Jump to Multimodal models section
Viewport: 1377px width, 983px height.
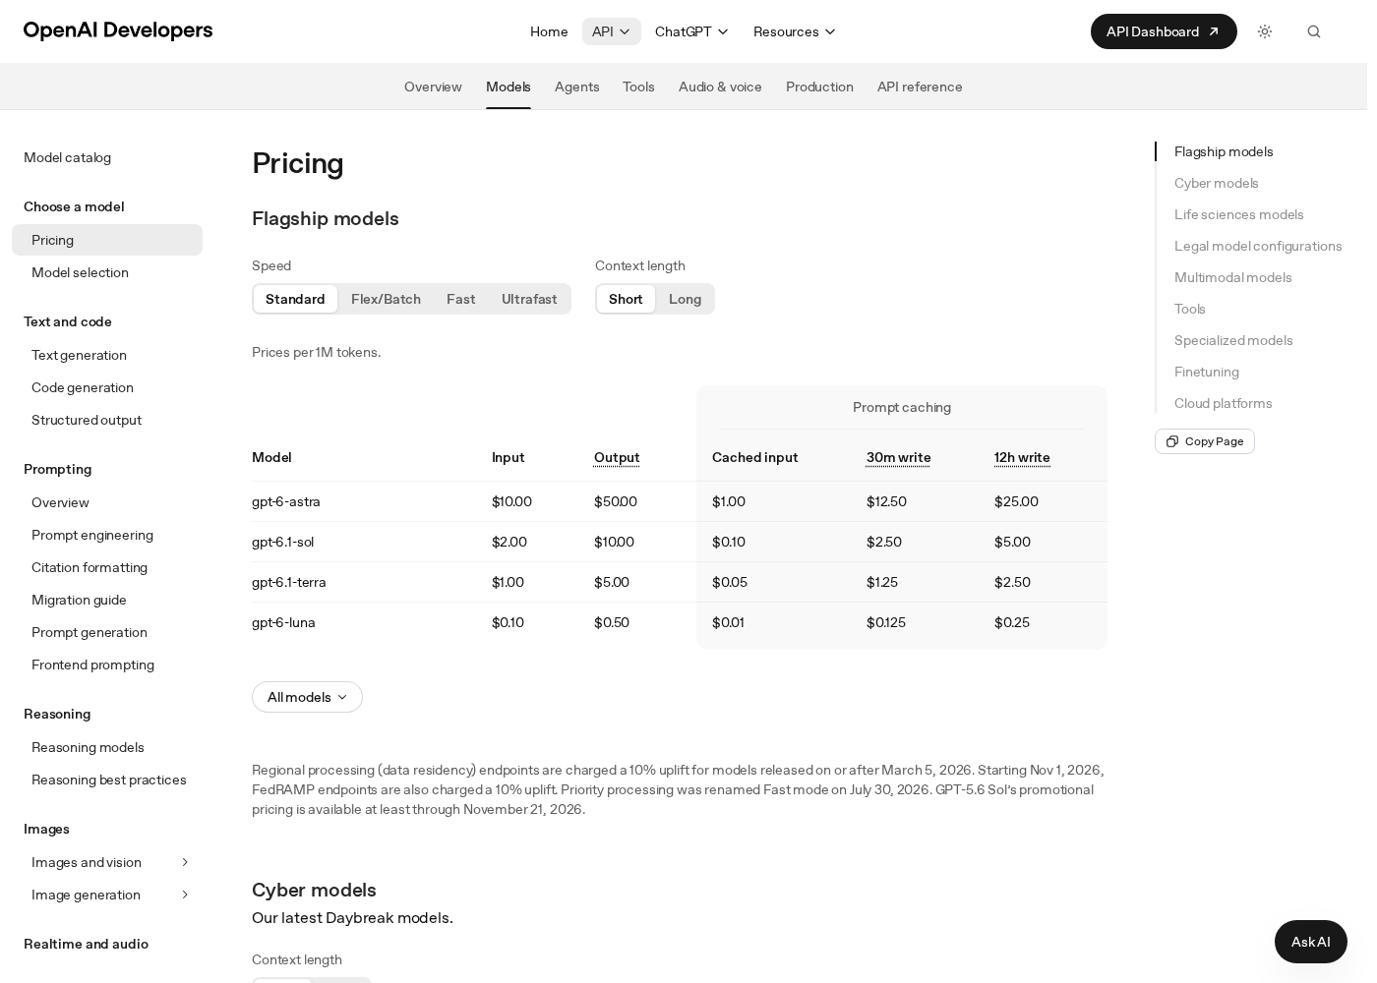click(1233, 277)
